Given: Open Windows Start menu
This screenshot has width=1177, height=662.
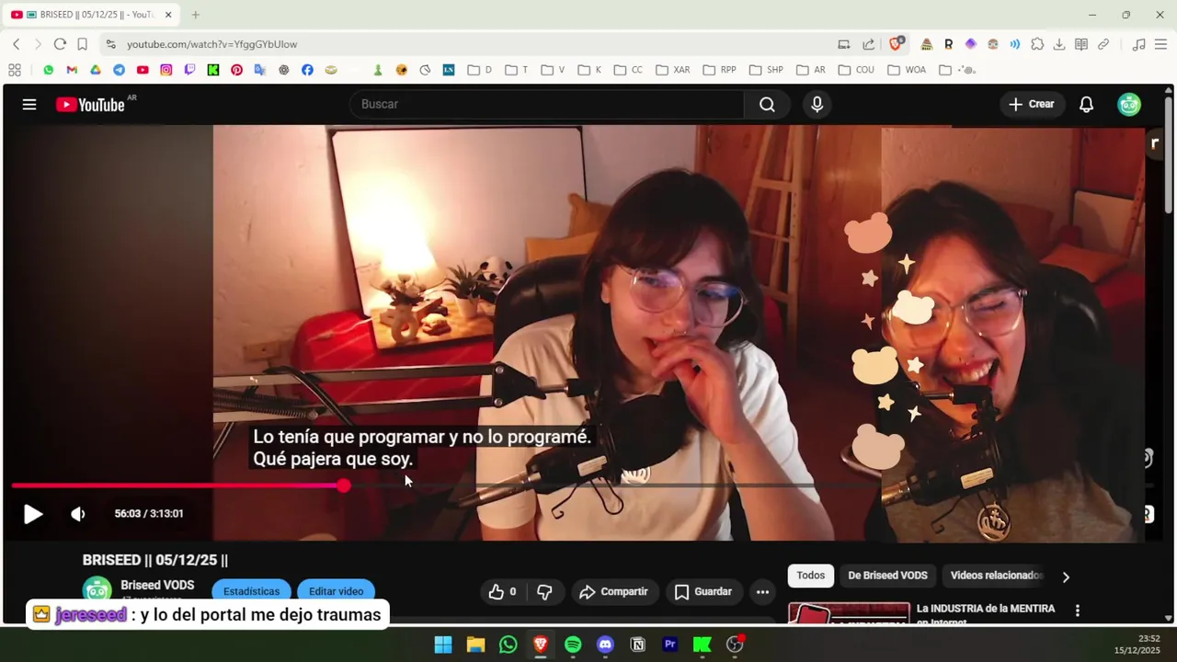Looking at the screenshot, I should (x=443, y=645).
